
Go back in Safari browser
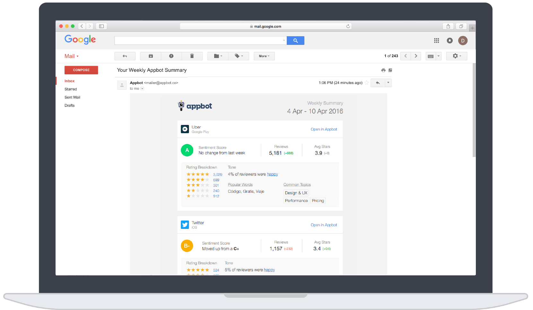click(x=82, y=26)
